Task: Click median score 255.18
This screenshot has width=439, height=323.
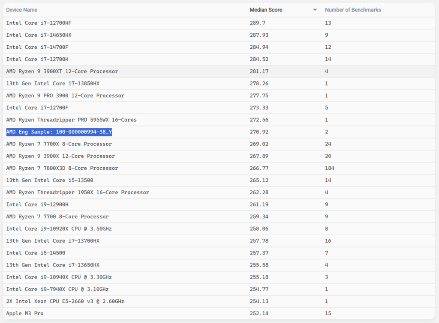Action: [259, 277]
